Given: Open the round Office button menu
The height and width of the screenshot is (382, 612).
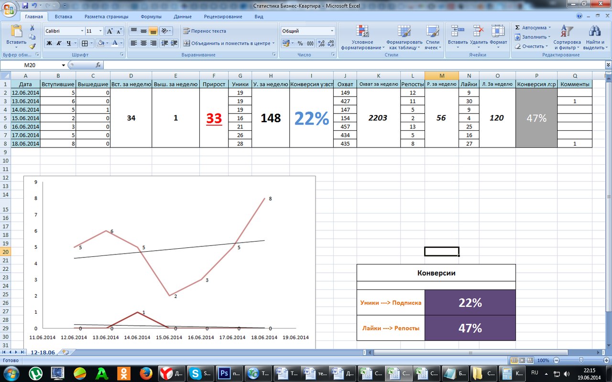Looking at the screenshot, I should (10, 9).
